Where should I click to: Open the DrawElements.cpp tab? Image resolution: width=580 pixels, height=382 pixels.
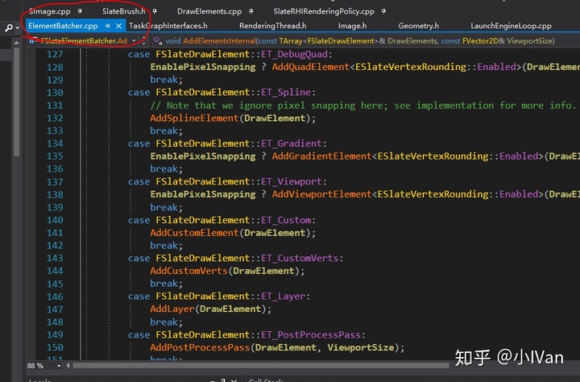[x=209, y=11]
